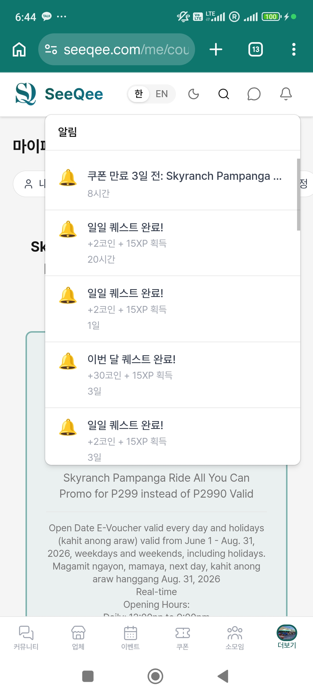Image resolution: width=313 pixels, height=696 pixels.
Task: Open browser three-dot overflow menu
Action: coord(294,49)
